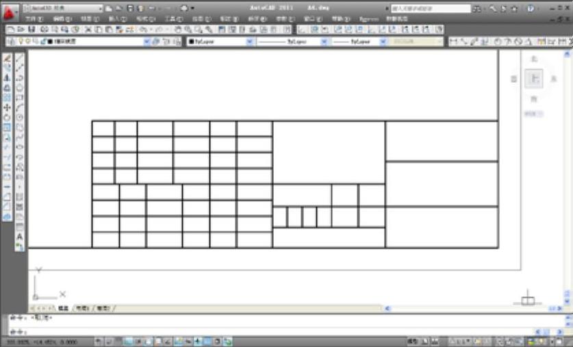Viewport: 573px width, 347px height.
Task: Click horizontal scrollbar left arrow
Action: (x=387, y=309)
